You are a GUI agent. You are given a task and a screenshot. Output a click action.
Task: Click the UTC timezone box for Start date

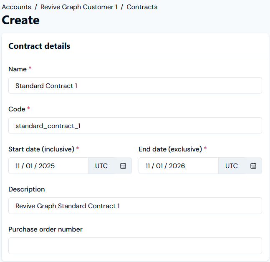tap(101, 166)
